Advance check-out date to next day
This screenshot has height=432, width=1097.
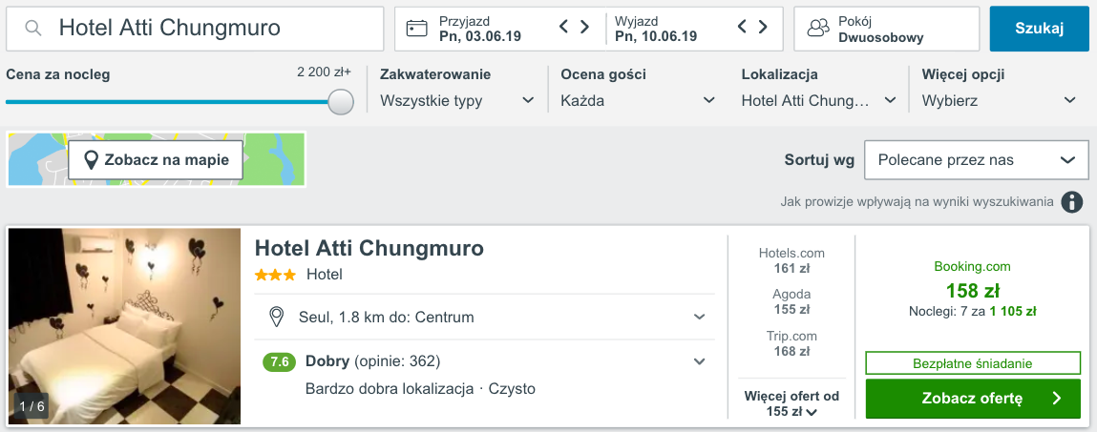tap(763, 27)
